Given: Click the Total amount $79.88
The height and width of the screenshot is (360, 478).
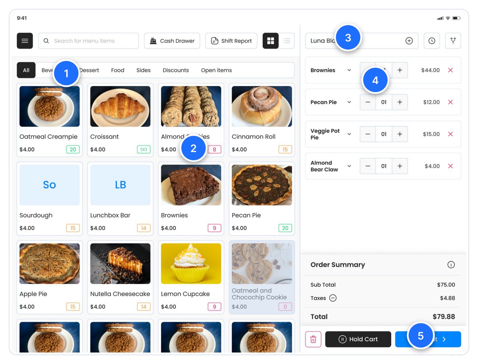Looking at the screenshot, I should [x=444, y=317].
